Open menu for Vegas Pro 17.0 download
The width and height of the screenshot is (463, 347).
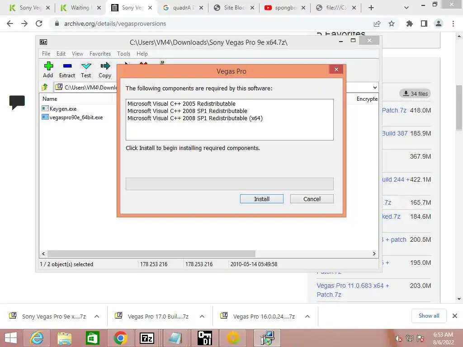(202, 316)
